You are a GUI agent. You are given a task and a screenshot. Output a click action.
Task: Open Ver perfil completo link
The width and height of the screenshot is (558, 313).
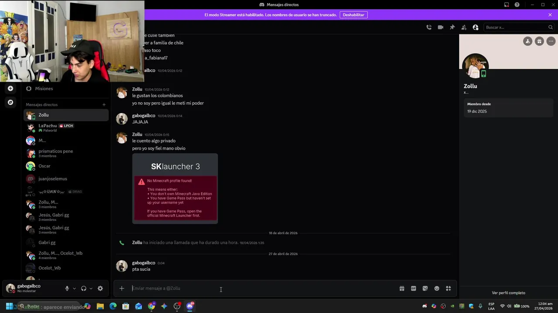[x=508, y=293]
